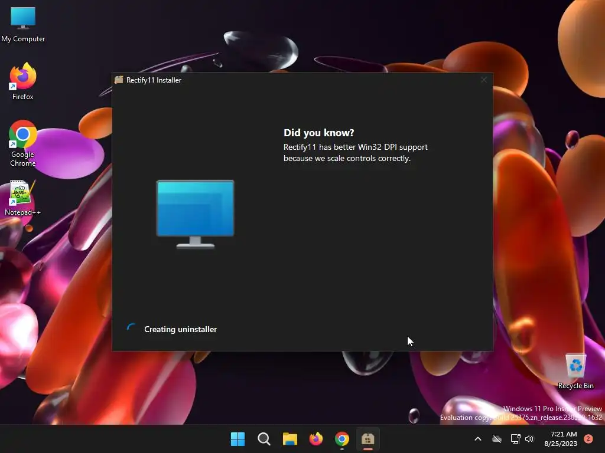Open File Explorer from the taskbar
605x453 pixels.
(290, 439)
